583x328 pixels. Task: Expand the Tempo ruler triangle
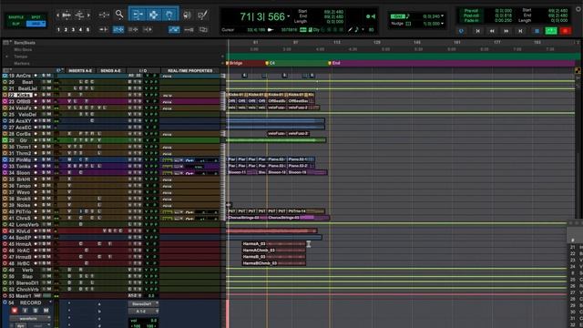pyautogui.click(x=6, y=56)
